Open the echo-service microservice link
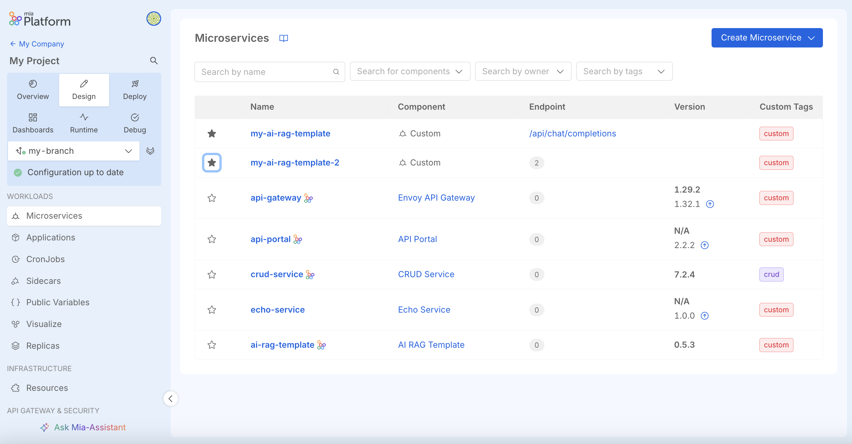 click(278, 310)
